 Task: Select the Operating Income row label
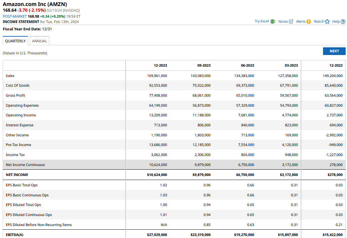[x=21, y=115]
